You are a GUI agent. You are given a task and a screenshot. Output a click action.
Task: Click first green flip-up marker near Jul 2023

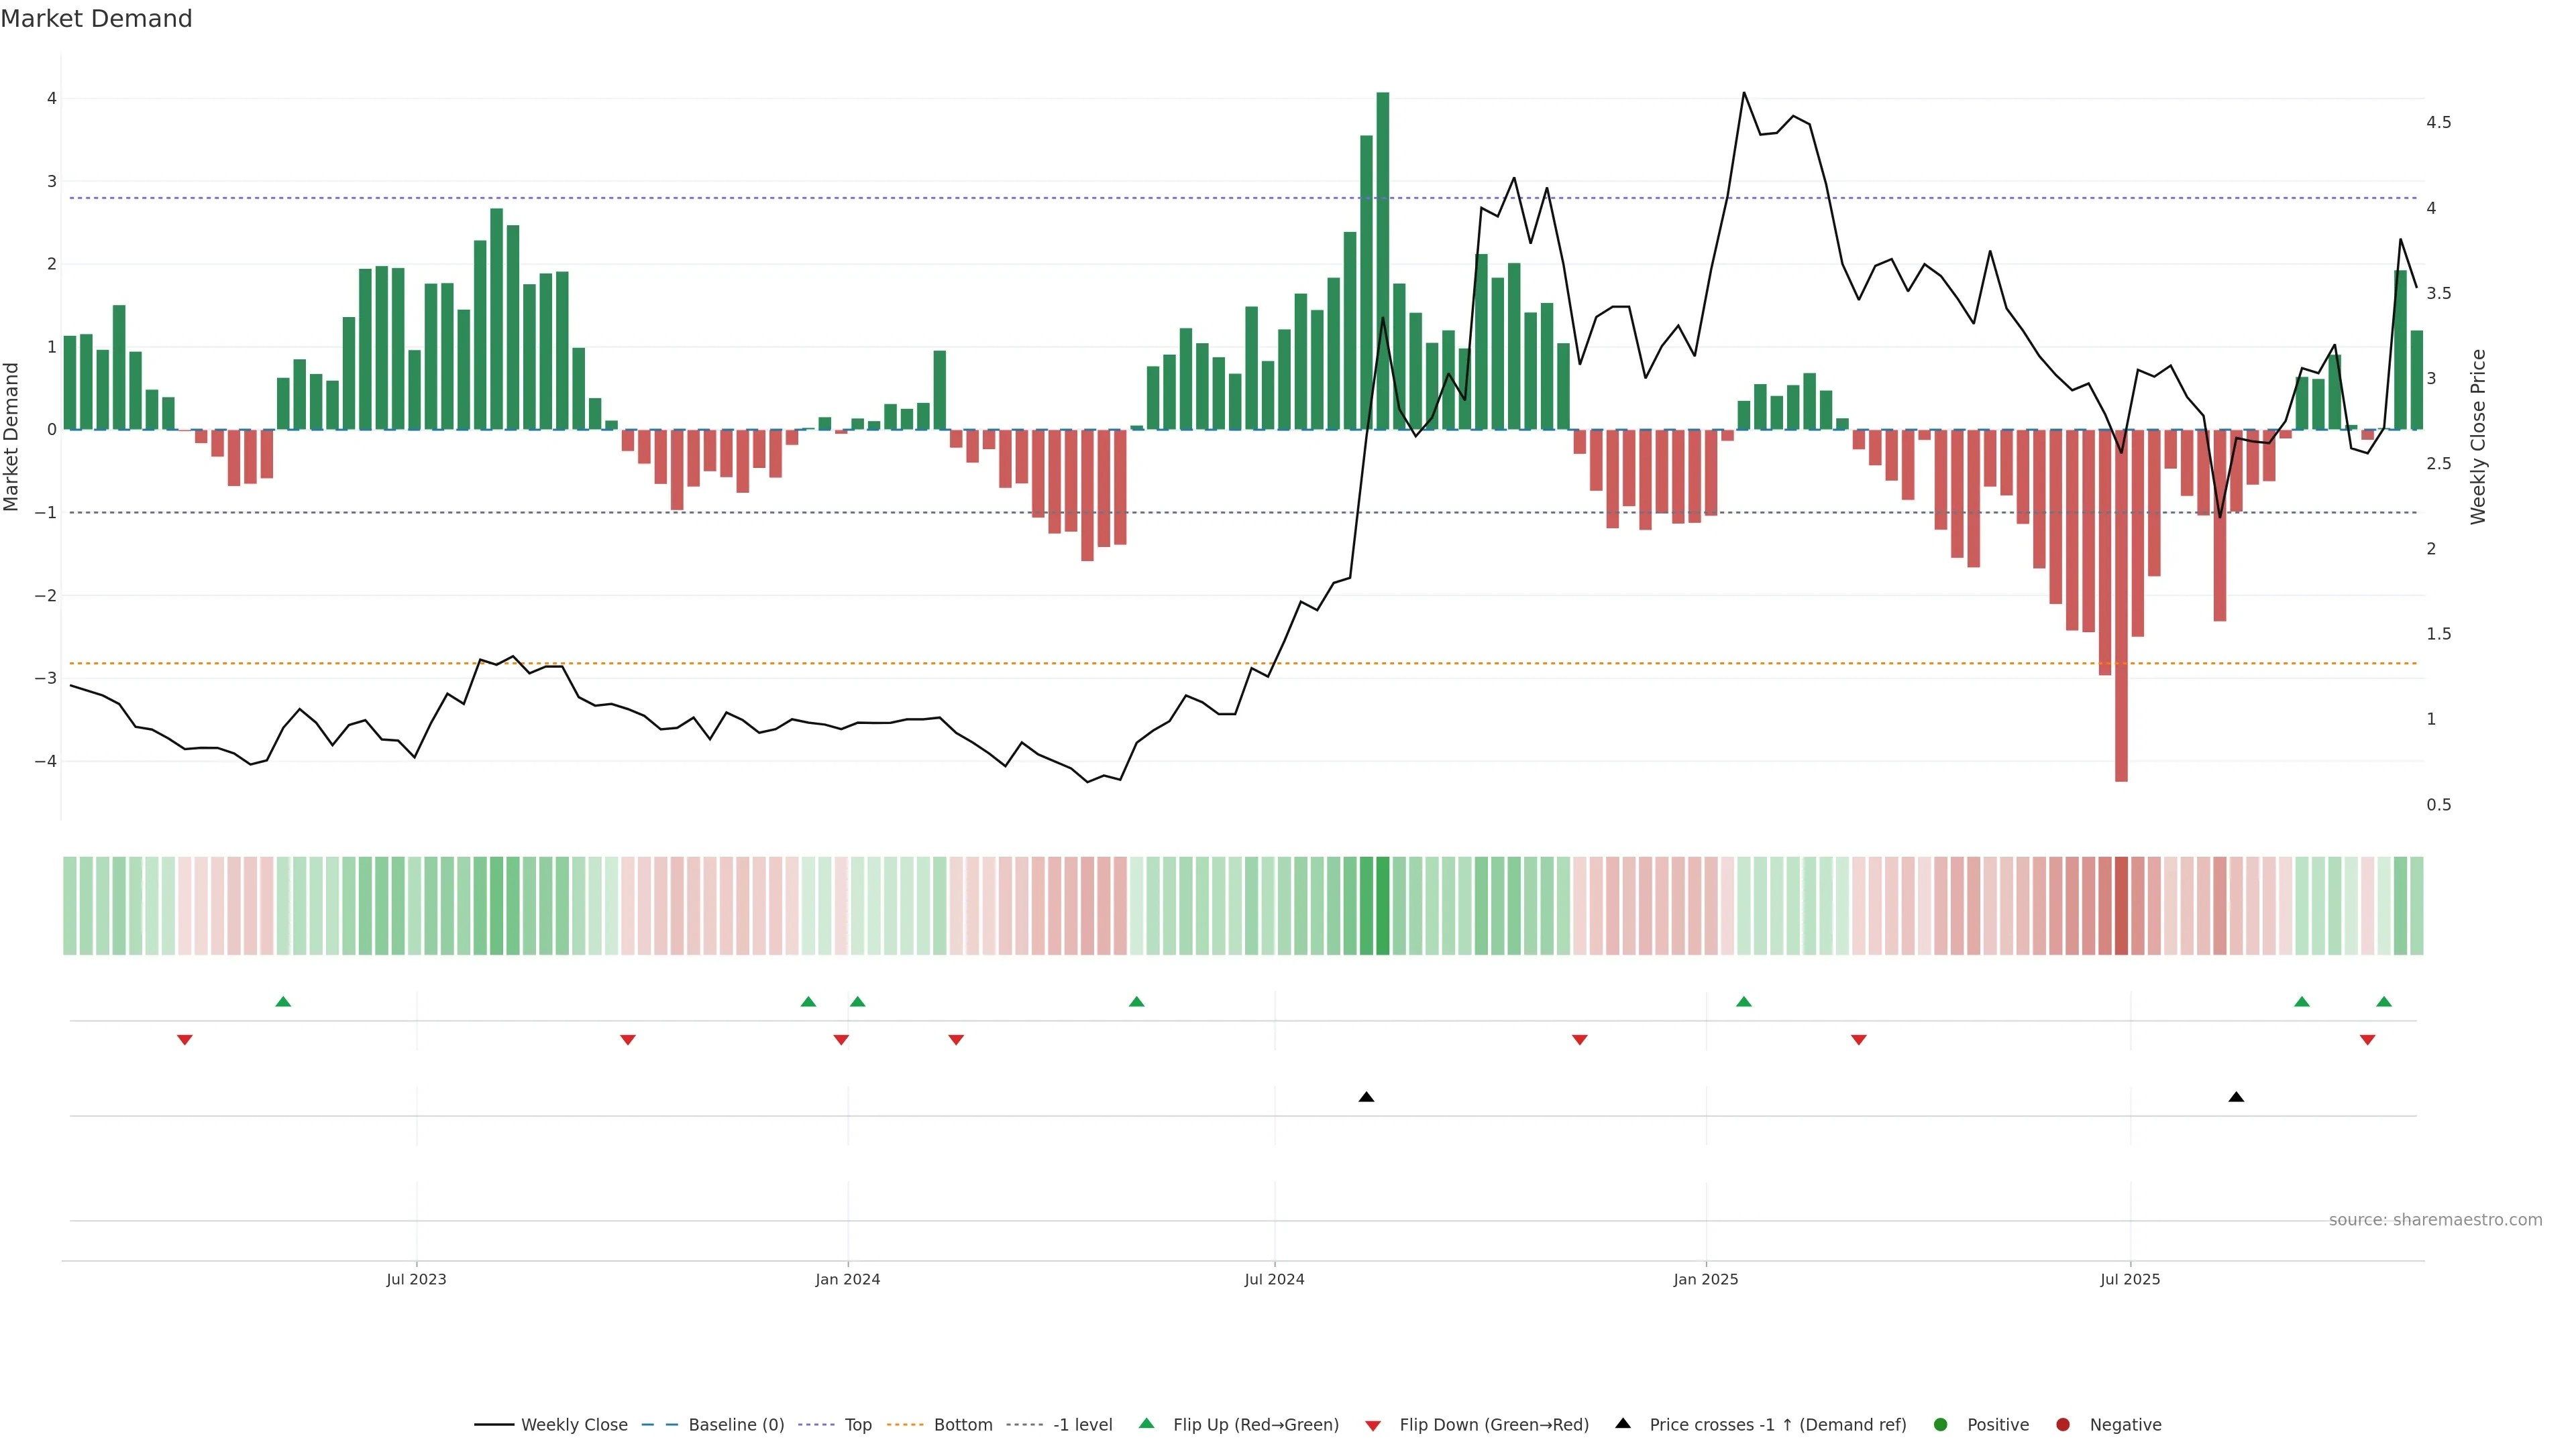pos(283,1002)
